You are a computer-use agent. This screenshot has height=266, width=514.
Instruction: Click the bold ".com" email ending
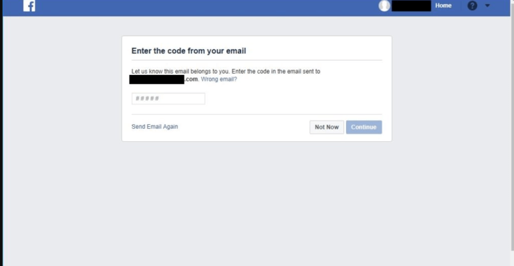pyautogui.click(x=192, y=79)
